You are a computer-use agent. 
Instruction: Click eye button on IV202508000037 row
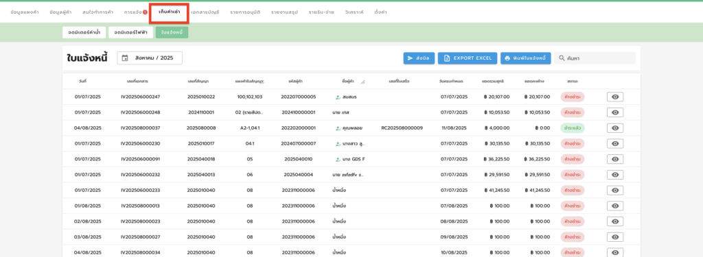point(615,128)
